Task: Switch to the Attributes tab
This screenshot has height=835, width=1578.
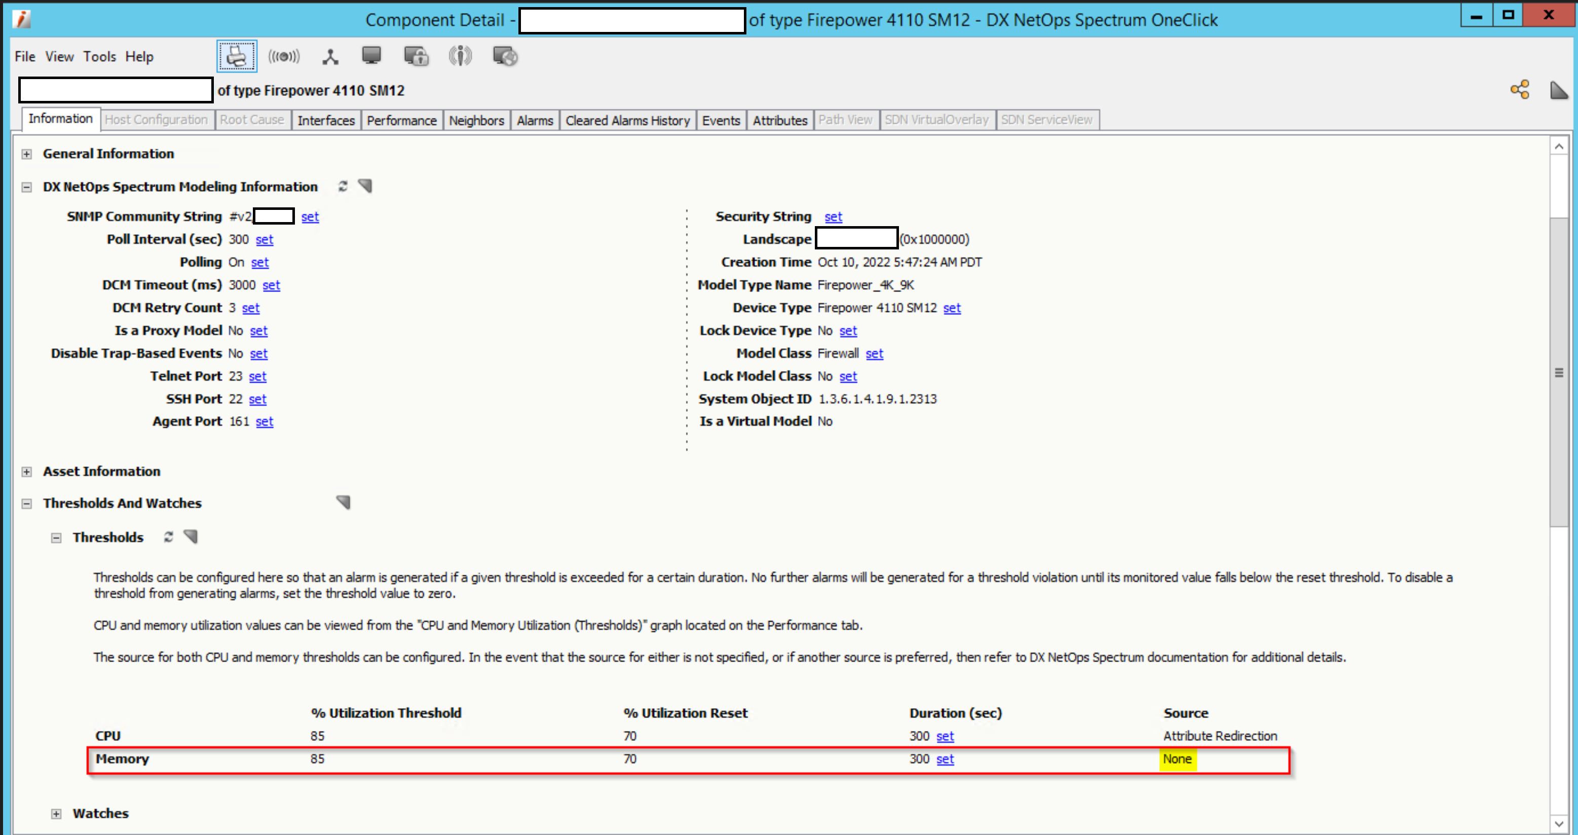Action: click(780, 120)
